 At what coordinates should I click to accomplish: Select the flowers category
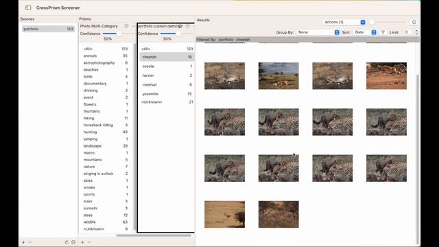pos(105,104)
